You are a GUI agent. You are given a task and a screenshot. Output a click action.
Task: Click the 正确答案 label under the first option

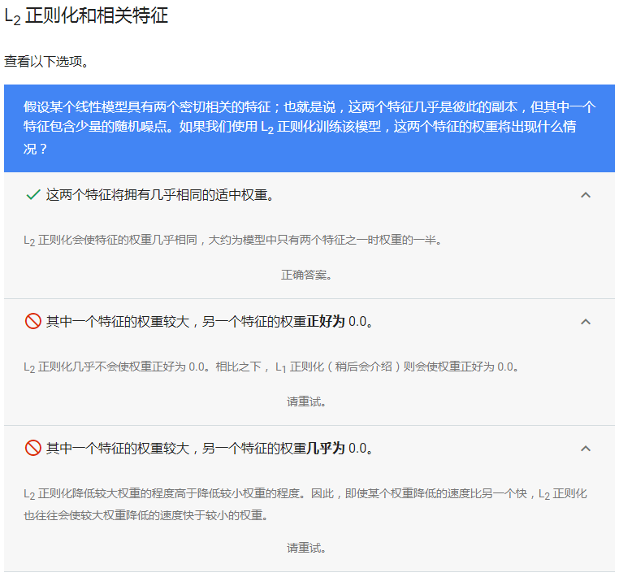305,275
